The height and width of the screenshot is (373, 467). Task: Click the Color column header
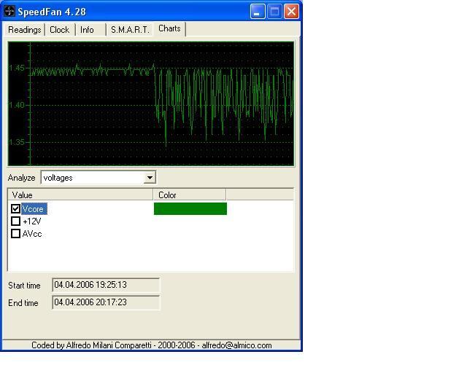click(x=190, y=195)
